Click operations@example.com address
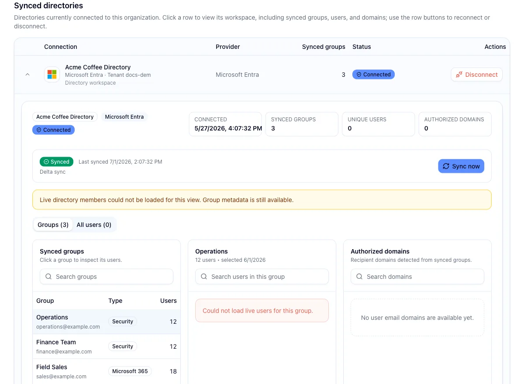524x384 pixels. [68, 327]
